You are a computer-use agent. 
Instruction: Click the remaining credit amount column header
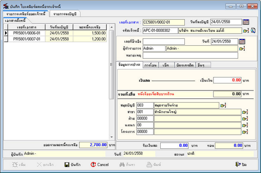tap(90, 27)
